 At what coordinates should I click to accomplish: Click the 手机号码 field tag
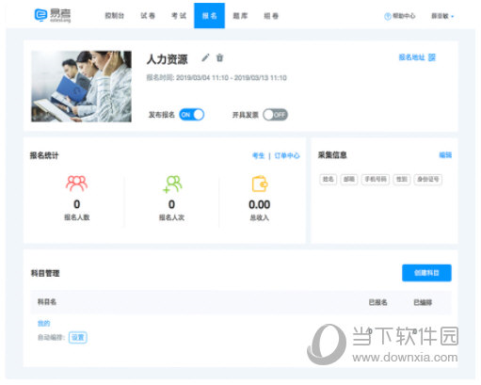pyautogui.click(x=376, y=179)
